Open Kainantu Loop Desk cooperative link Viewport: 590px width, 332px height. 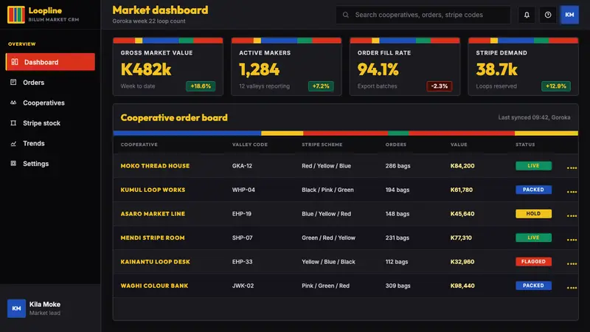point(155,262)
